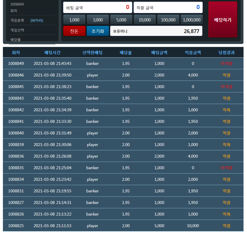Screen dimensions: 247x239
Task: Select round 1008839 in the table
Action: [16, 144]
